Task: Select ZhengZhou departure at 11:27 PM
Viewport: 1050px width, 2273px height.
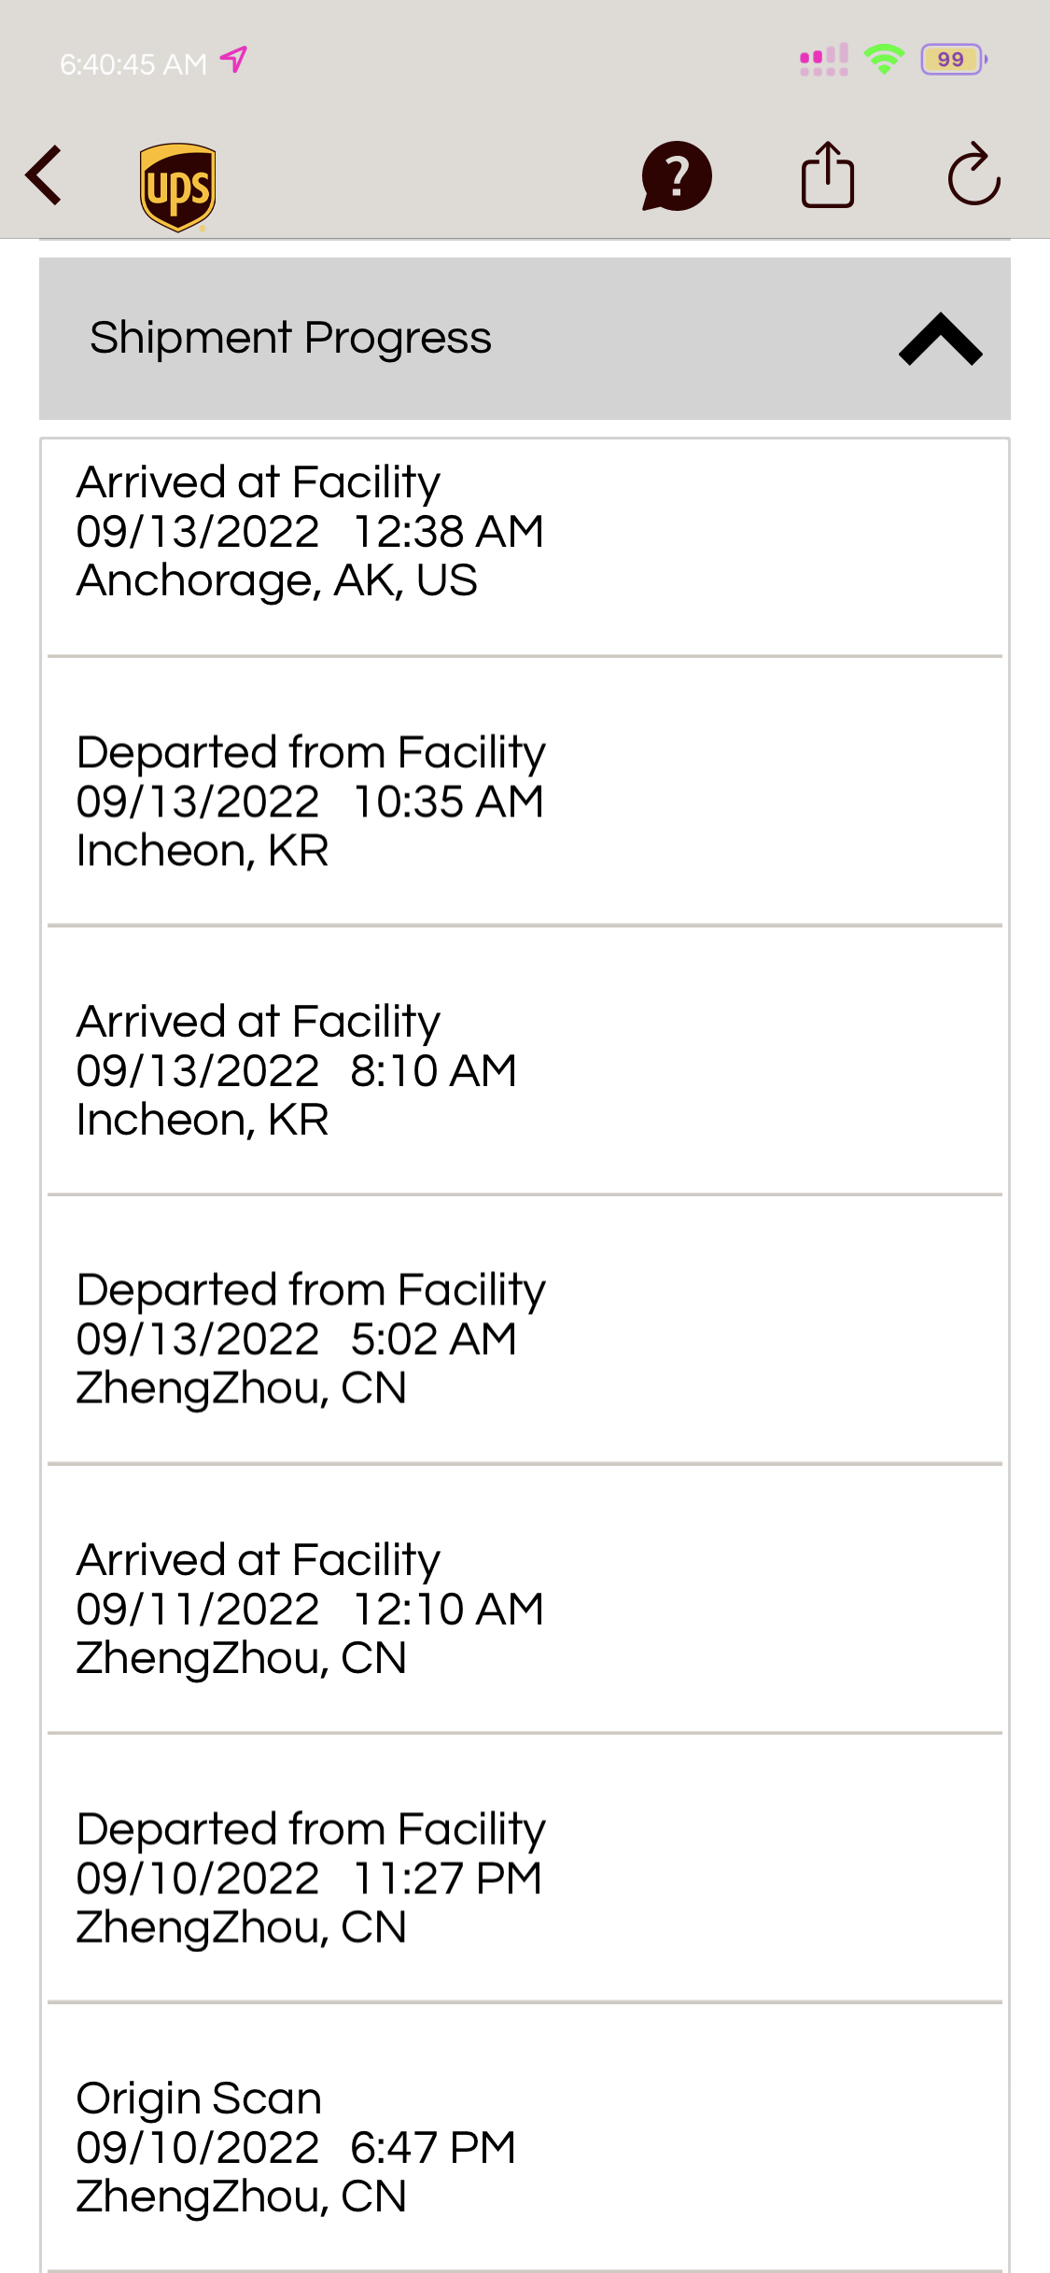Action: pyautogui.click(x=525, y=1868)
